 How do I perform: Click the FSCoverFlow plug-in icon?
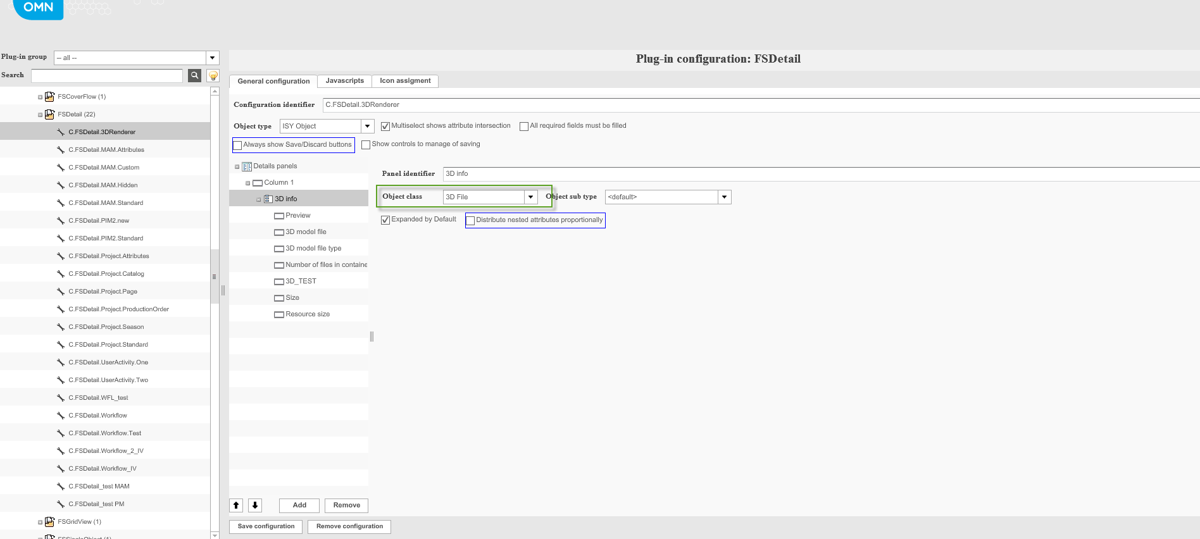[49, 97]
